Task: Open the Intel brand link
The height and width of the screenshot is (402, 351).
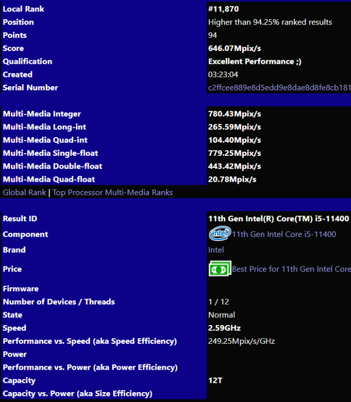Action: (216, 250)
